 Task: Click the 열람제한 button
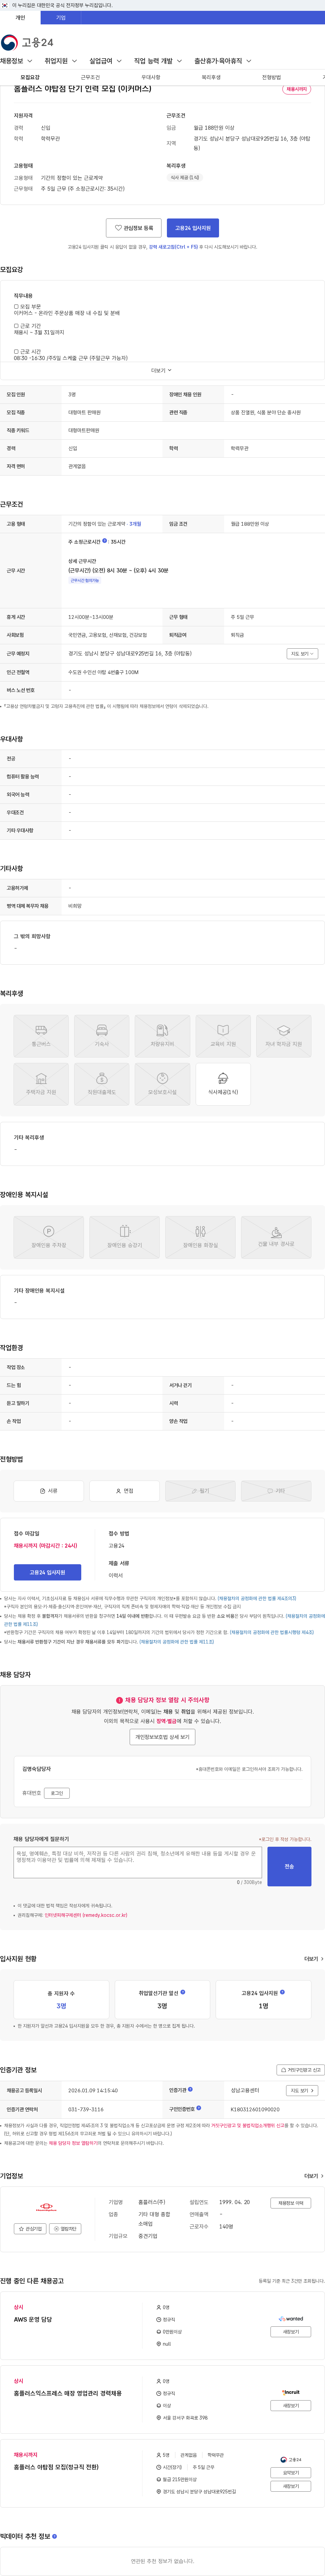65,2229
